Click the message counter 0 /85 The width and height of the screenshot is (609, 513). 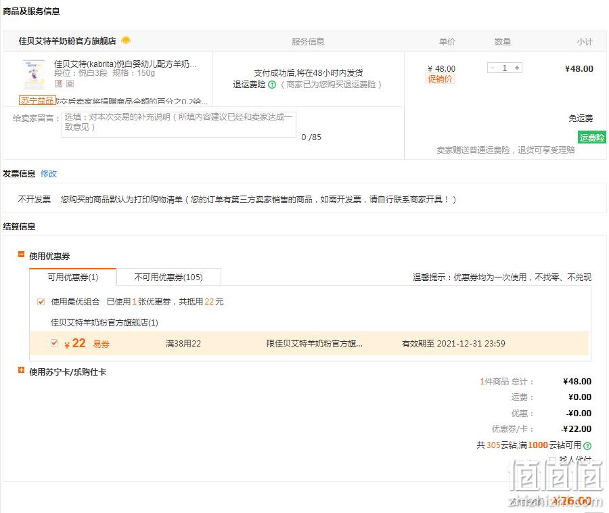click(311, 137)
